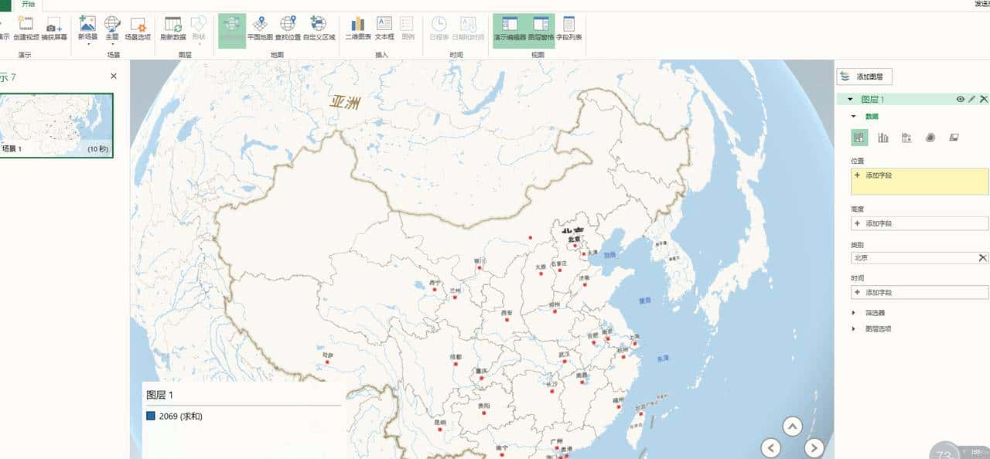Toggle Flat Map (平面地图) view
The width and height of the screenshot is (990, 459).
[260, 28]
